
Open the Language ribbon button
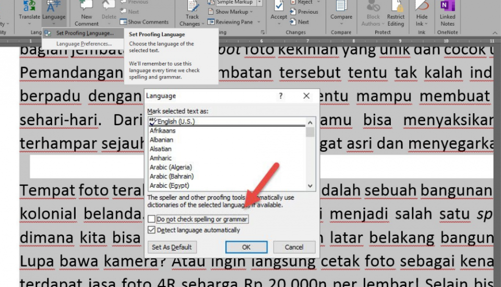(54, 13)
